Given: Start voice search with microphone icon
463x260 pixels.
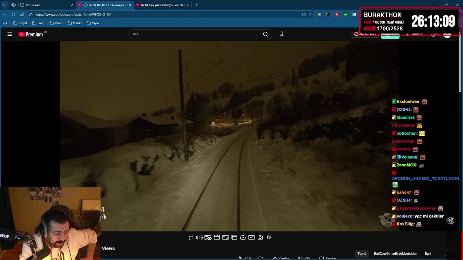Looking at the screenshot, I should (282, 34).
